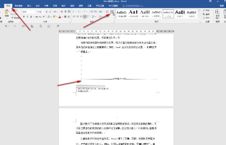This screenshot has height=145, width=226.
Task: Open underline style dropdown arrow
Action: 34,17
